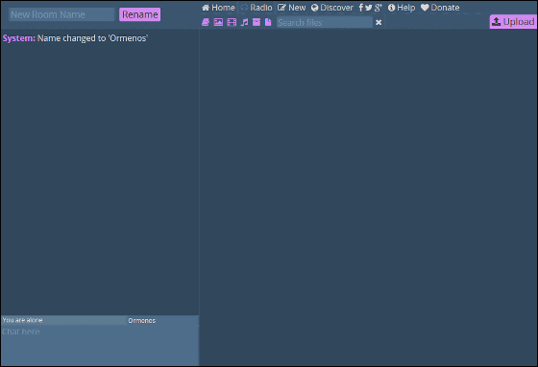The height and width of the screenshot is (367, 538).
Task: Clear the file search with X
Action: click(x=379, y=22)
